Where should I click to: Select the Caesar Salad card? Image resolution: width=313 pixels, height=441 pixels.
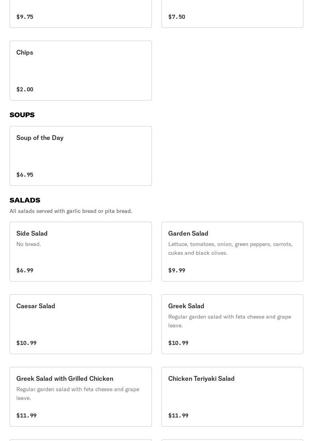pos(81,324)
